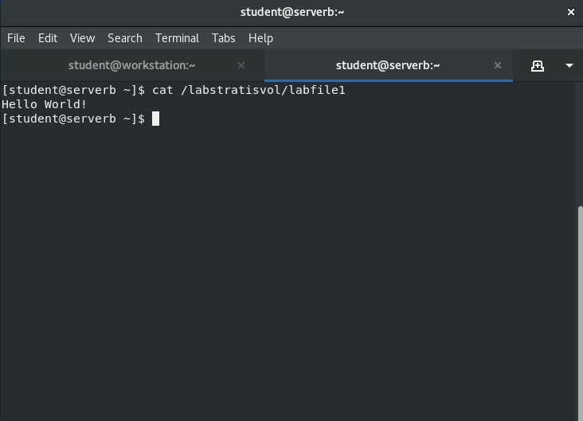The height and width of the screenshot is (421, 583).
Task: Click the Hello World! output line
Action: (x=45, y=104)
